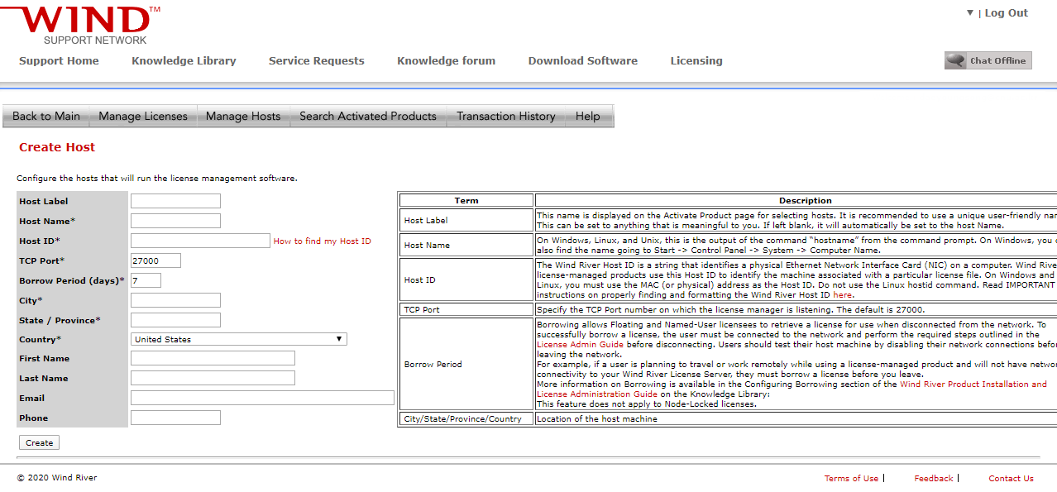
Task: Open the Manage Hosts tab
Action: pos(243,116)
